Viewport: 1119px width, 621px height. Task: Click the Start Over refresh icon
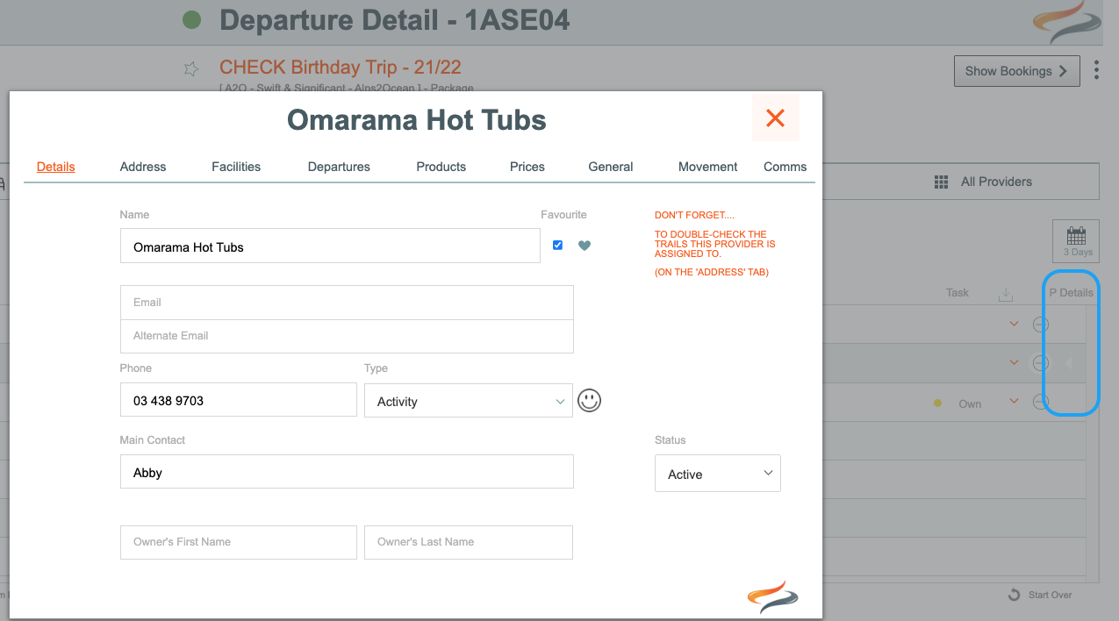pos(1015,594)
